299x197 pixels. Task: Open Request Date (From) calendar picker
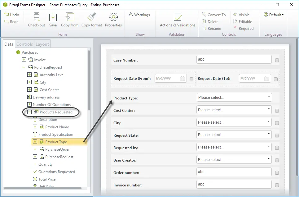pos(182,78)
